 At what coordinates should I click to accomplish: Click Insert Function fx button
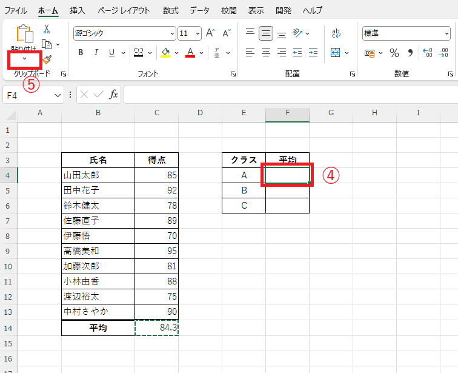[113, 95]
